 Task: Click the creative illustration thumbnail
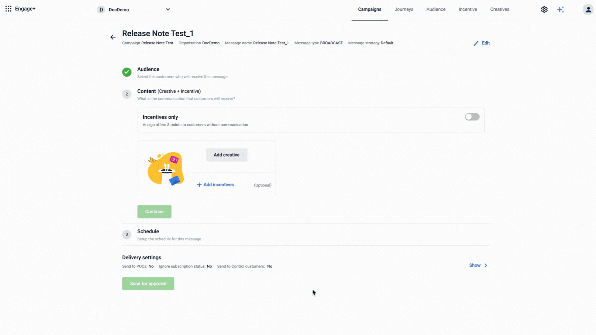coord(166,168)
